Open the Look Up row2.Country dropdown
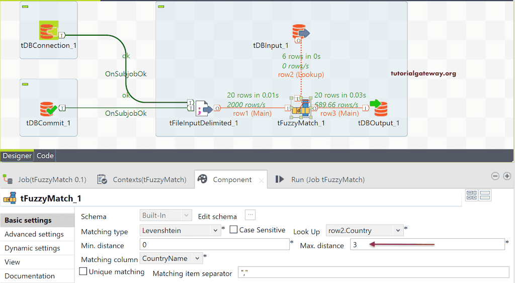The height and width of the screenshot is (283, 515). [365, 230]
